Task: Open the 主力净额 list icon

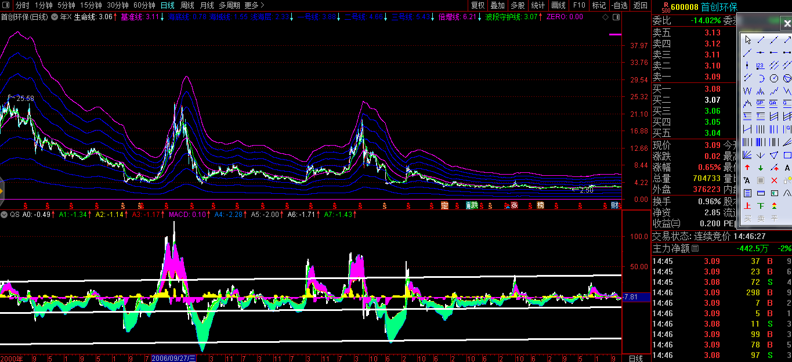Action: 695,248
